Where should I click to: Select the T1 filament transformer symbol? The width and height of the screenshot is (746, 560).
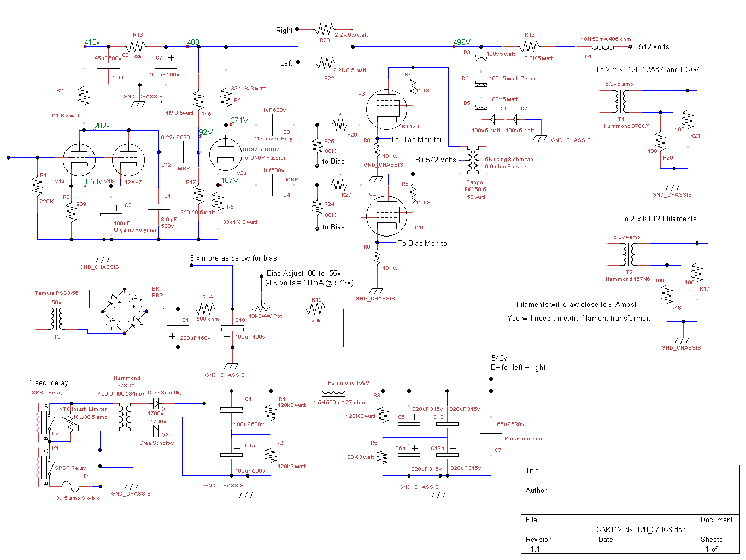tap(621, 101)
